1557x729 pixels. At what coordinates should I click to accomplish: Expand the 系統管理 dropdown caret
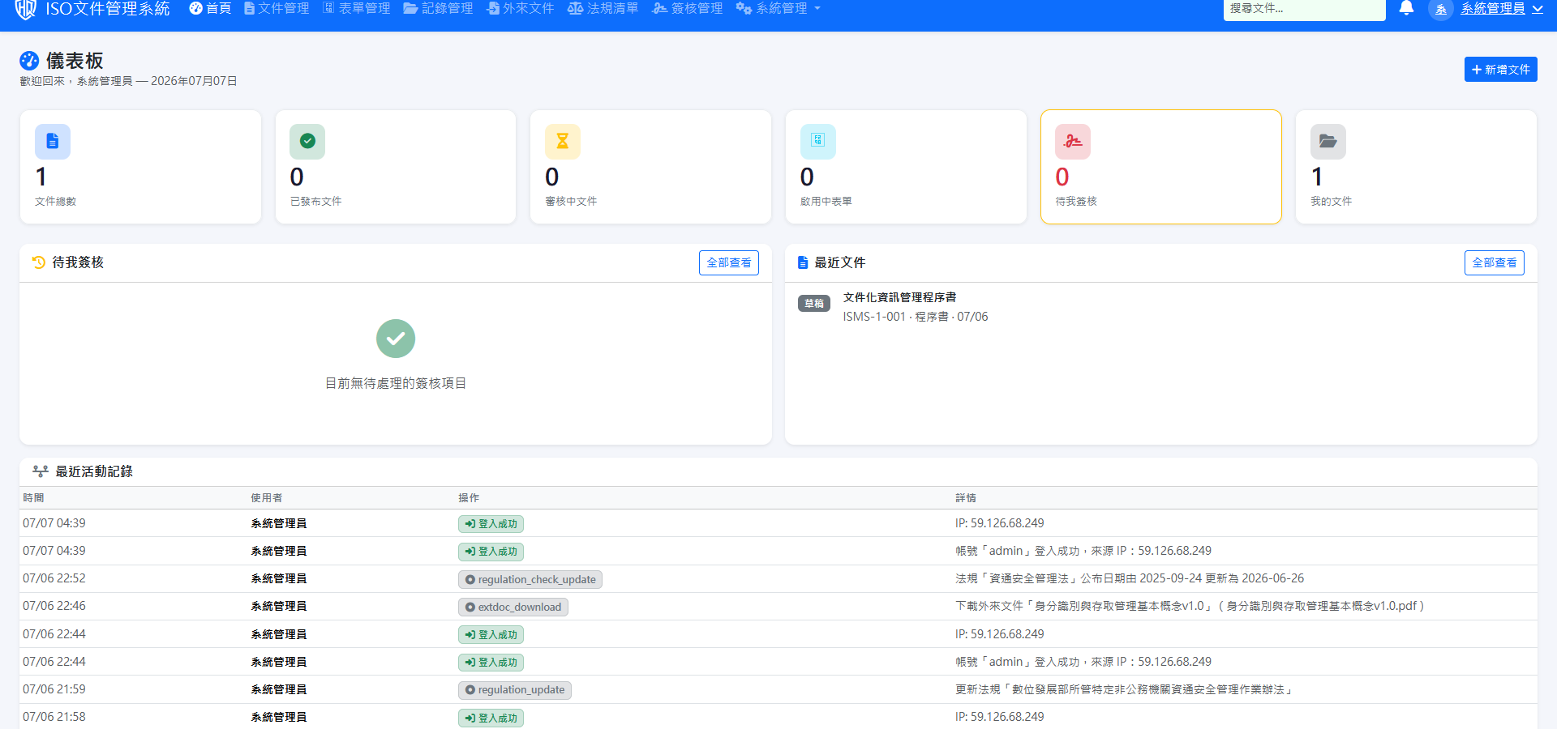817,8
